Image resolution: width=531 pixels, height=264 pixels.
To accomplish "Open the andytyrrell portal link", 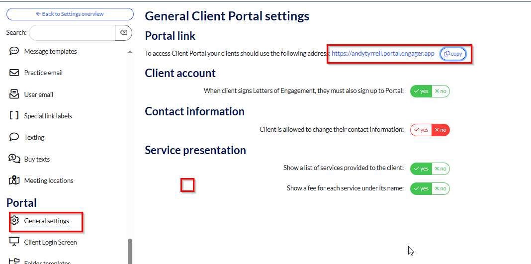I will [x=383, y=54].
